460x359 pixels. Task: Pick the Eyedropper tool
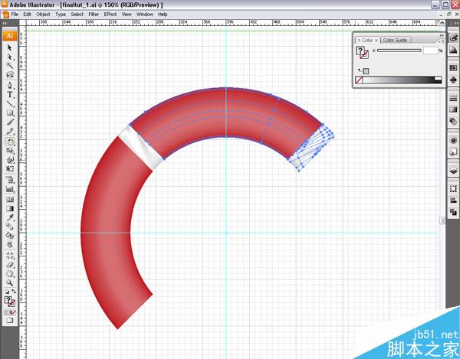point(10,217)
